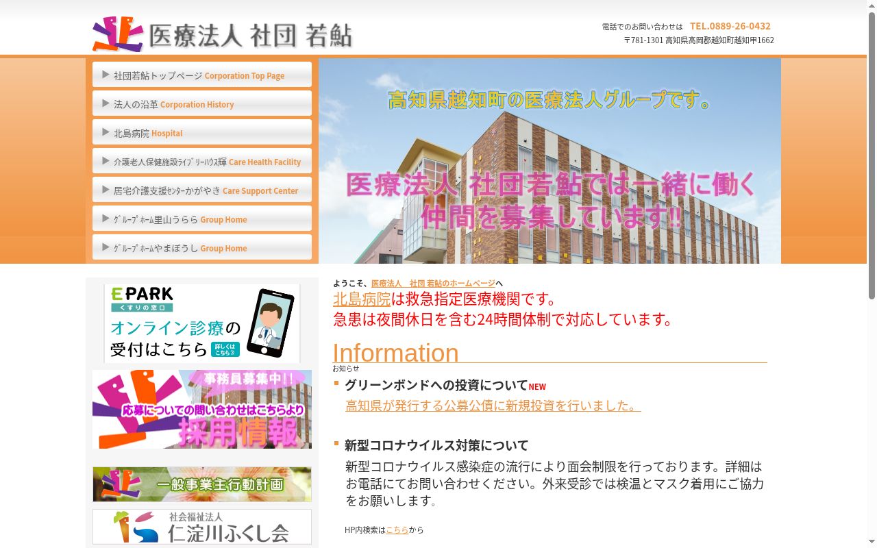Open the 採用情報 recruitment banner

click(x=202, y=410)
